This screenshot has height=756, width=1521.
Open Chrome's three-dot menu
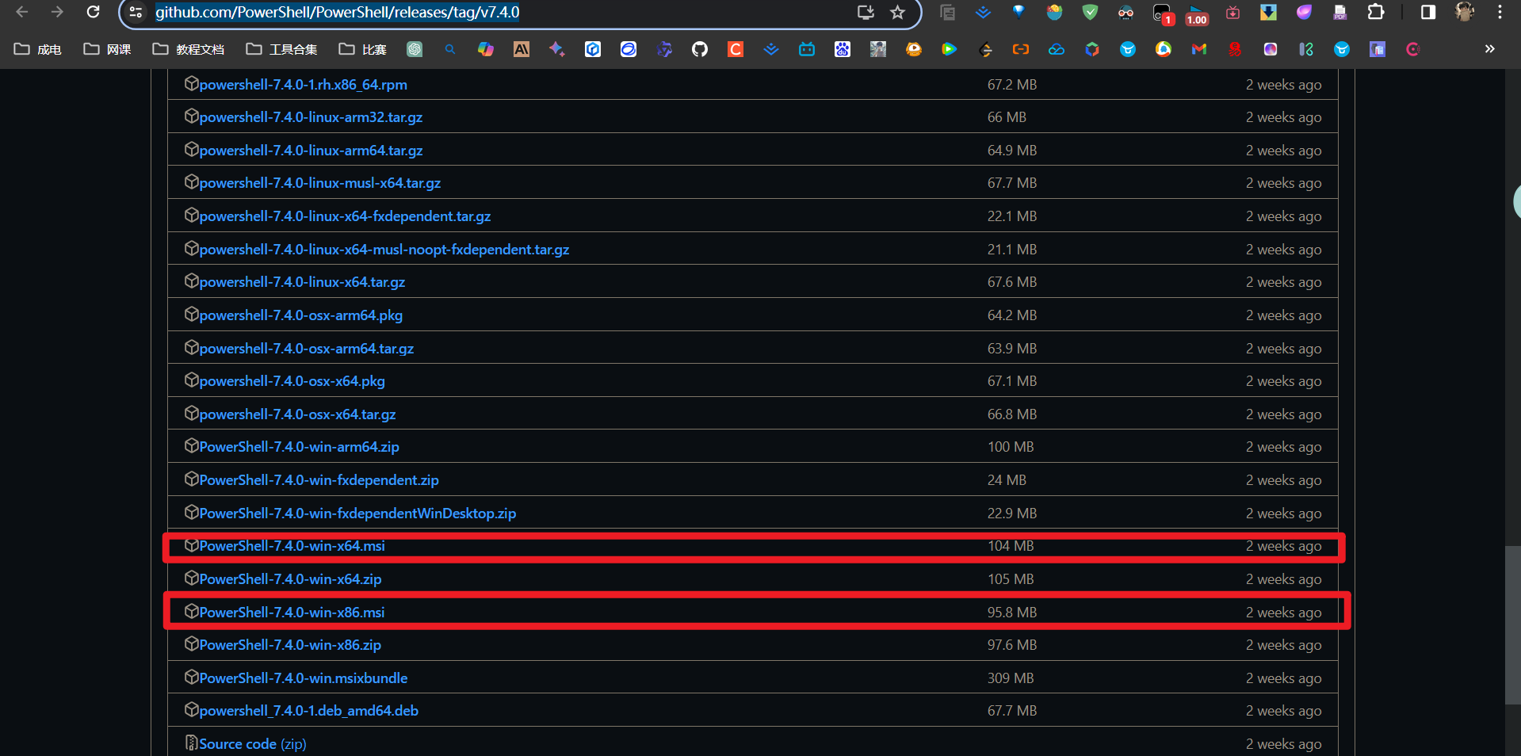[x=1500, y=12]
